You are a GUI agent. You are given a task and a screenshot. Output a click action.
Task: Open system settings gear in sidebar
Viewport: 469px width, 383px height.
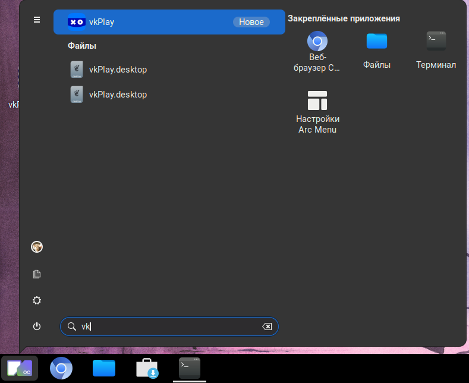click(37, 300)
